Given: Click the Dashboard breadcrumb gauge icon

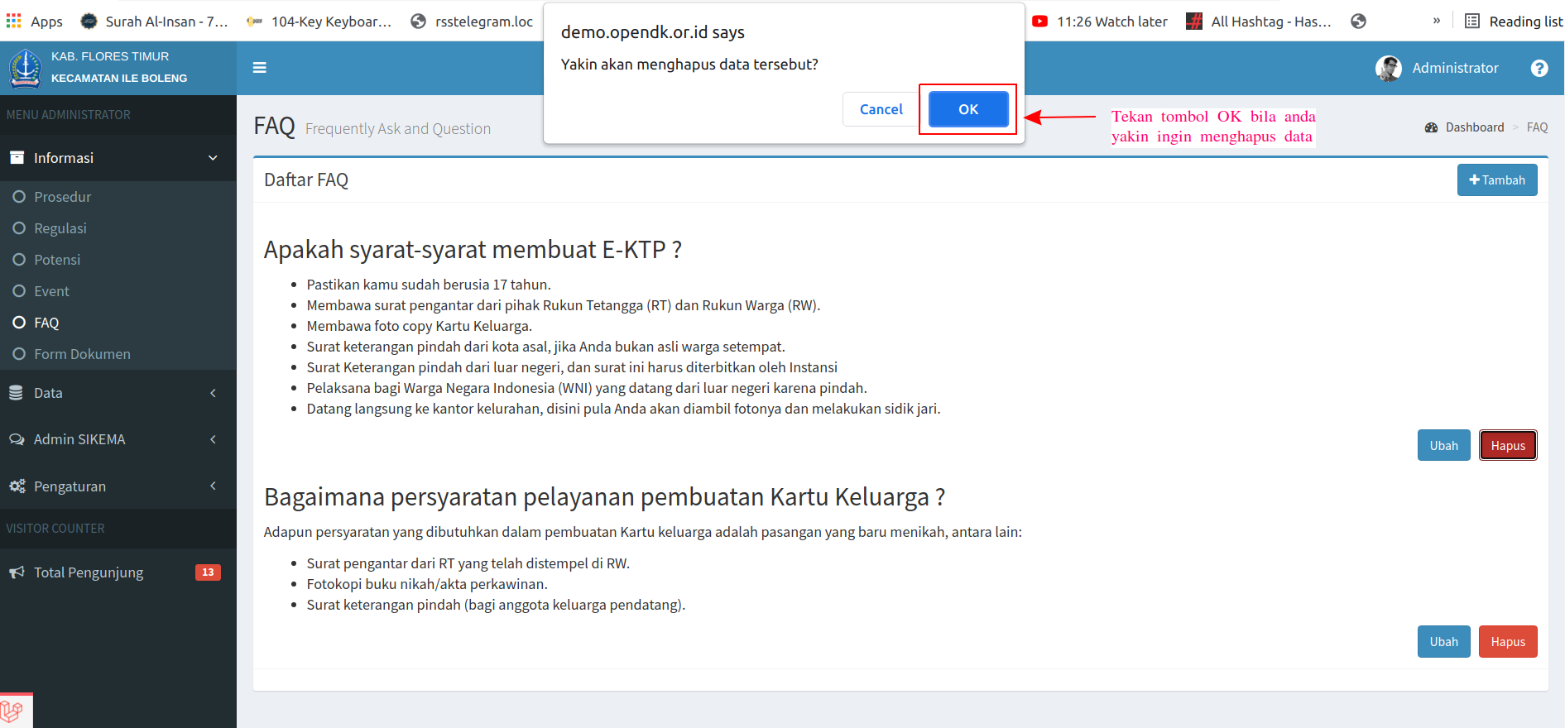Looking at the screenshot, I should click(1432, 127).
